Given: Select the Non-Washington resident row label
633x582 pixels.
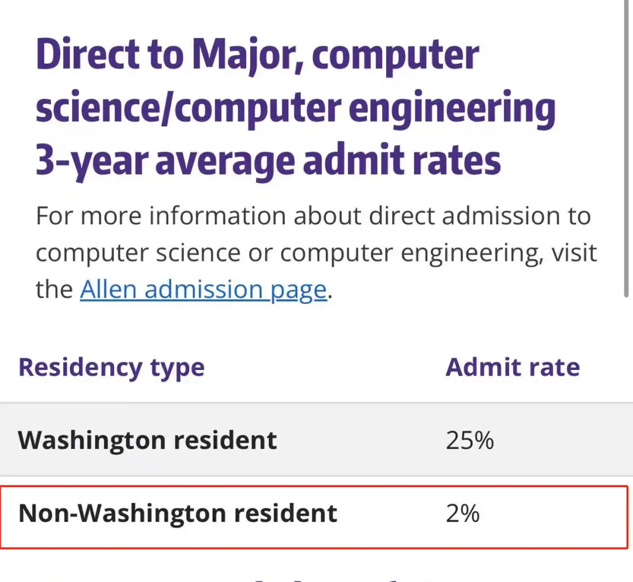Looking at the screenshot, I should [178, 513].
